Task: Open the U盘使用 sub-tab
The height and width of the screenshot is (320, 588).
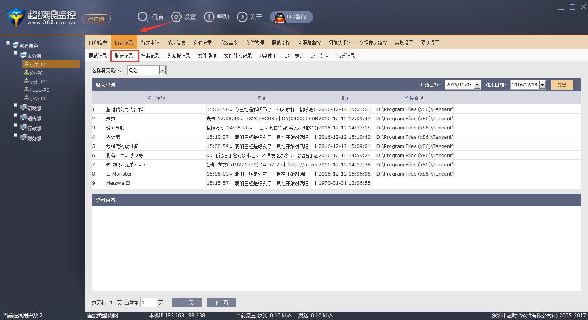Action: (268, 56)
